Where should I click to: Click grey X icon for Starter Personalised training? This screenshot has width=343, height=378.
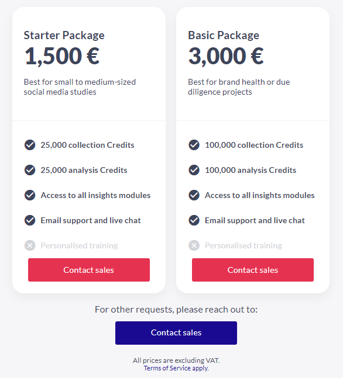pyautogui.click(x=30, y=245)
